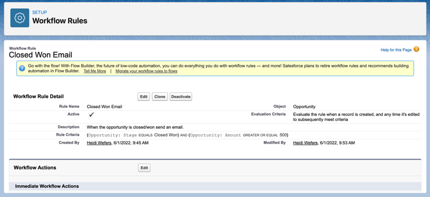
Task: Open Heidi Wefers link under Created By
Action: click(99, 143)
